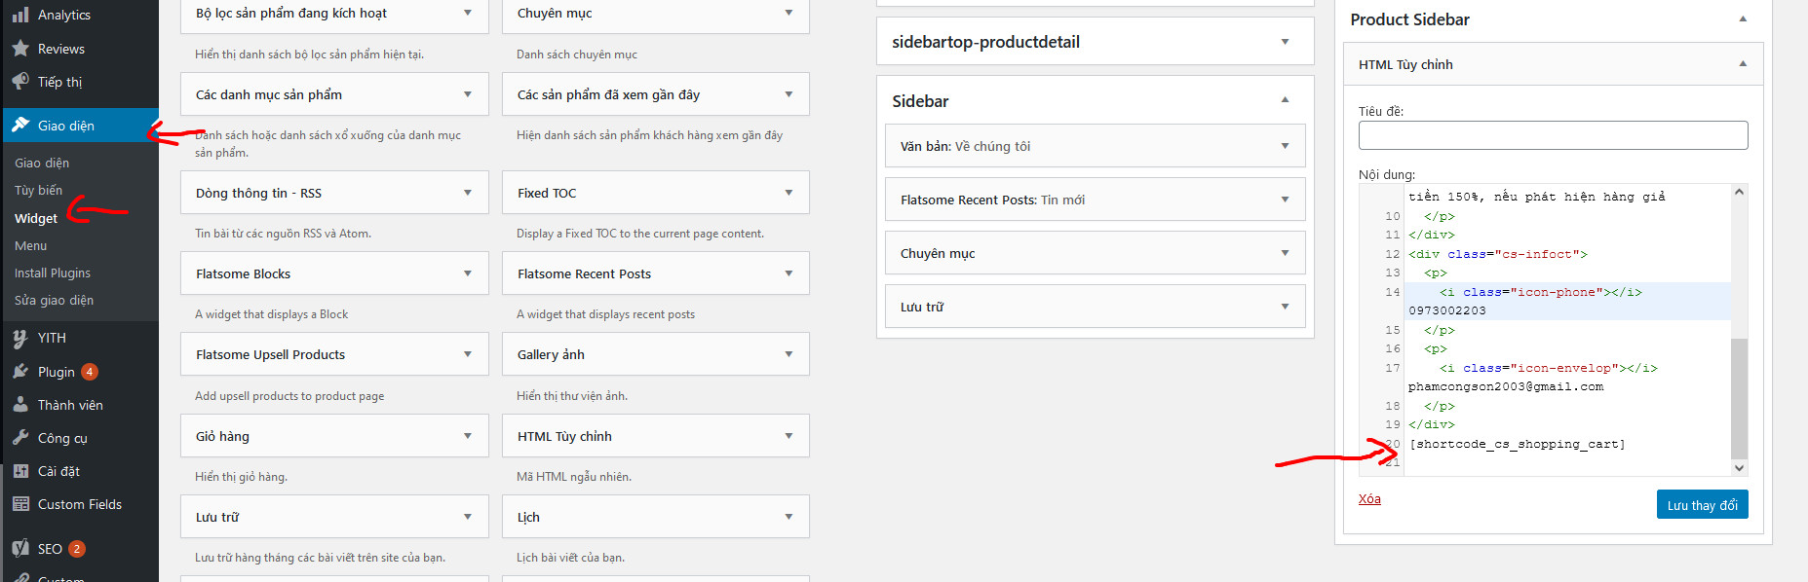Image resolution: width=1808 pixels, height=582 pixels.
Task: Click the Reviews star icon
Action: (x=20, y=49)
